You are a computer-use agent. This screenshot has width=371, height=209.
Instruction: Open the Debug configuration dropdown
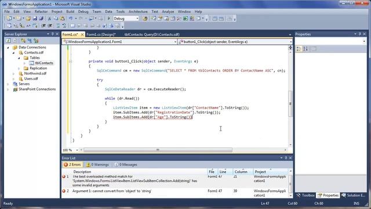click(x=137, y=19)
